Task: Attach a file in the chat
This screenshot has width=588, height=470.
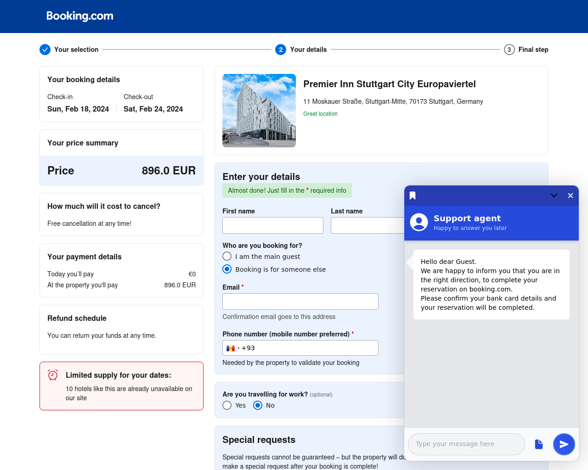Action: [x=539, y=444]
